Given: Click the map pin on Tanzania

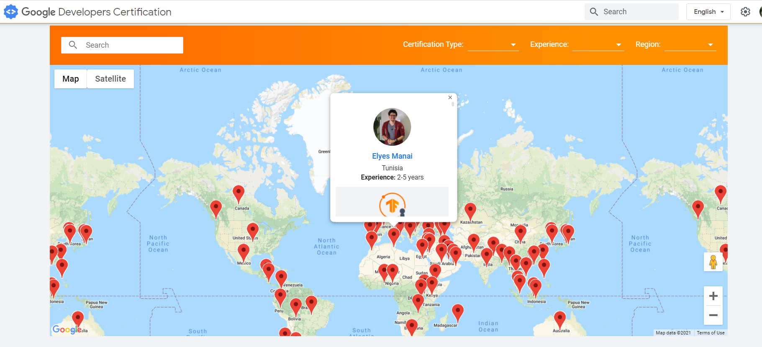Looking at the screenshot, I should click(418, 303).
